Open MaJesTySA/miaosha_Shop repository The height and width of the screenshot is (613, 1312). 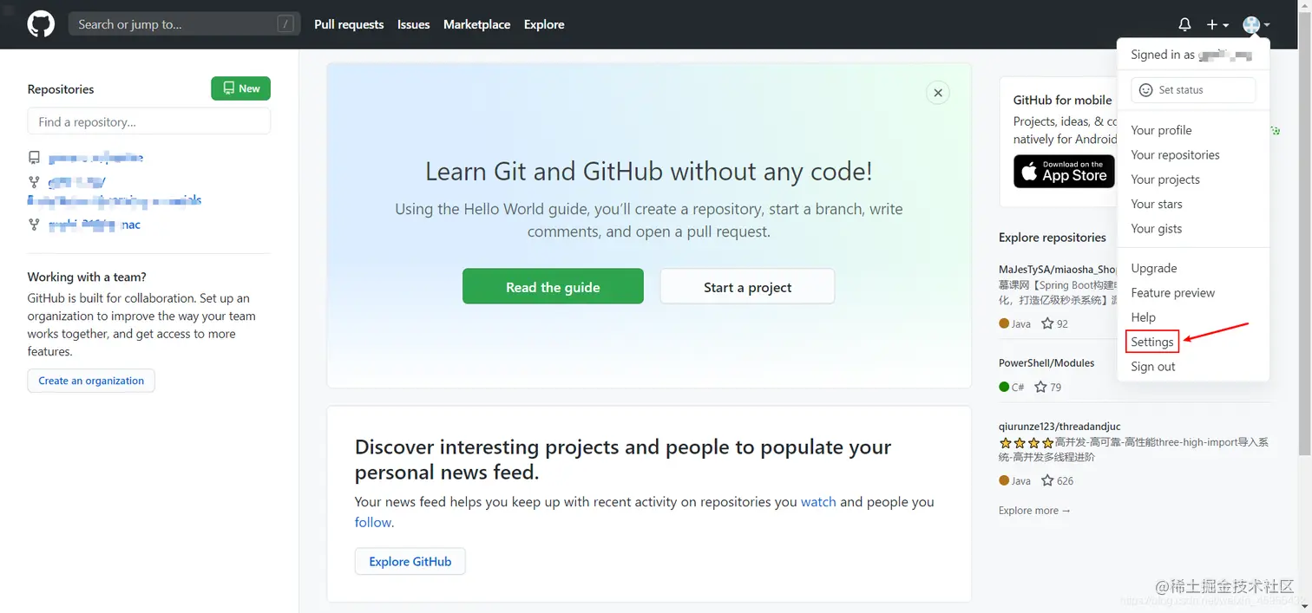click(x=1058, y=270)
